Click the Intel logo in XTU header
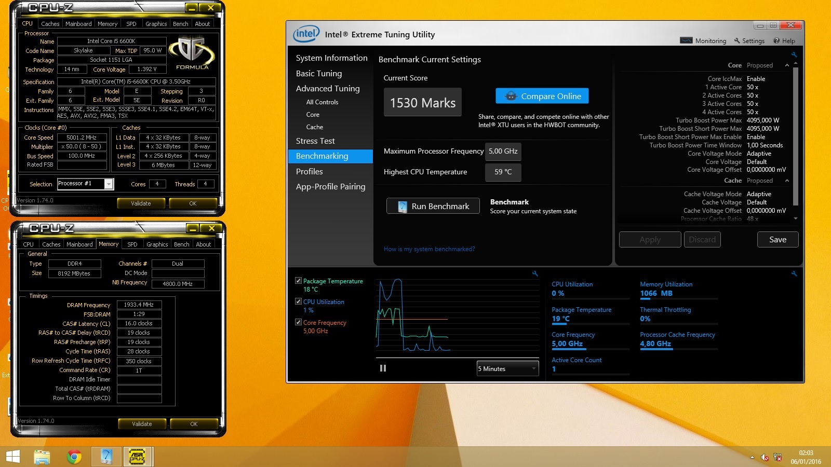This screenshot has height=467, width=831. pyautogui.click(x=306, y=34)
